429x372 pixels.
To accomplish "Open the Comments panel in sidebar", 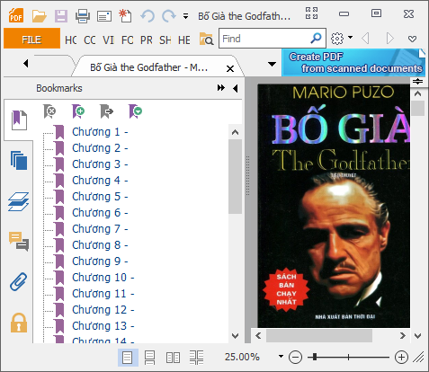I will click(19, 241).
